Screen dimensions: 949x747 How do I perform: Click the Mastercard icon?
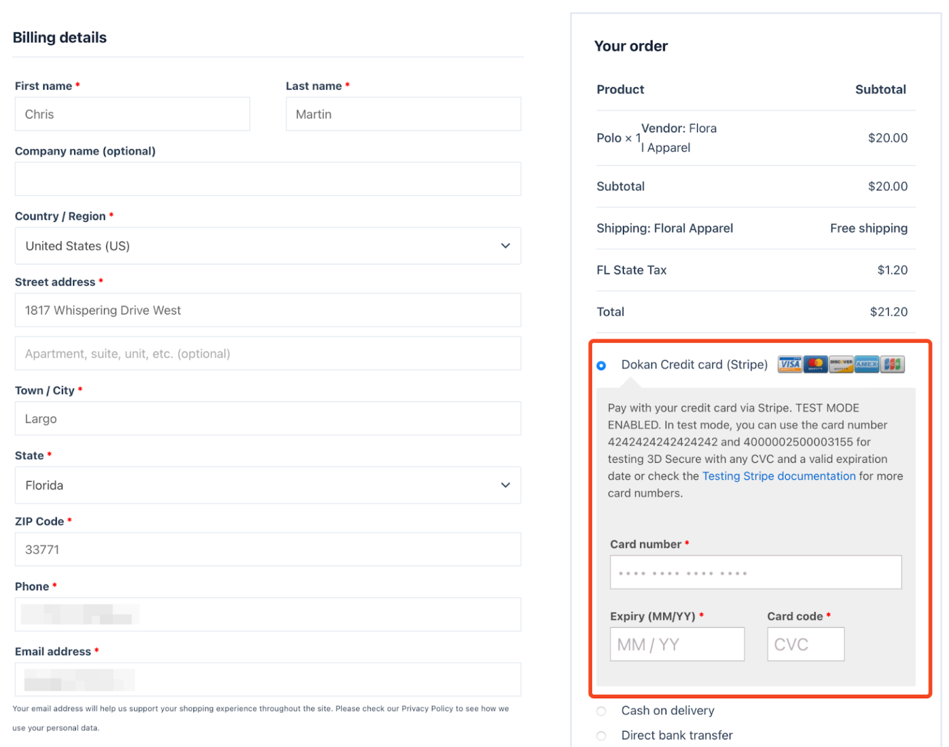point(816,365)
